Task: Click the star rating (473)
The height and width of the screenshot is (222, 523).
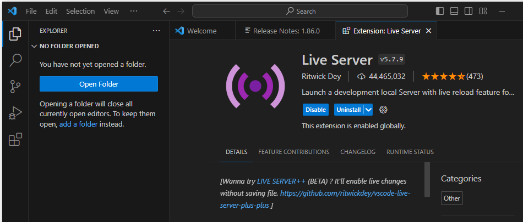Action: (453, 77)
